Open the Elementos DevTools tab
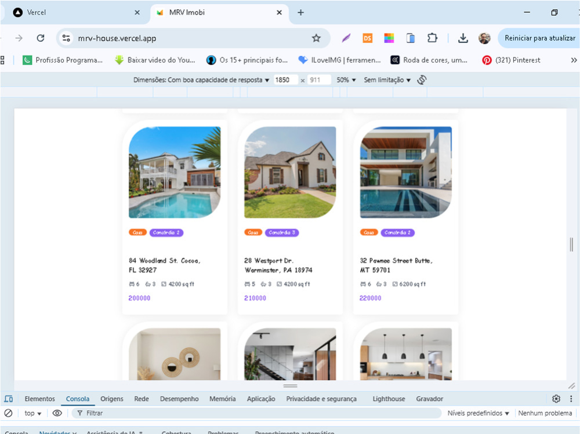Screen dimensions: 580x434 pos(39,399)
